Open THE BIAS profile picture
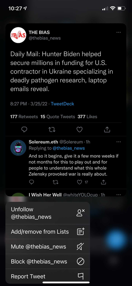The width and height of the screenshot is (132, 286). pos(18,35)
